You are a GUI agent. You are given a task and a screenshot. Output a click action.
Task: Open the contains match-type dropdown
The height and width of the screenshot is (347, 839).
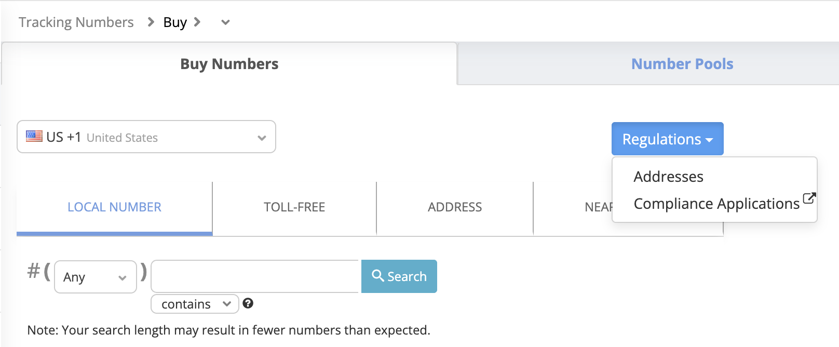195,304
